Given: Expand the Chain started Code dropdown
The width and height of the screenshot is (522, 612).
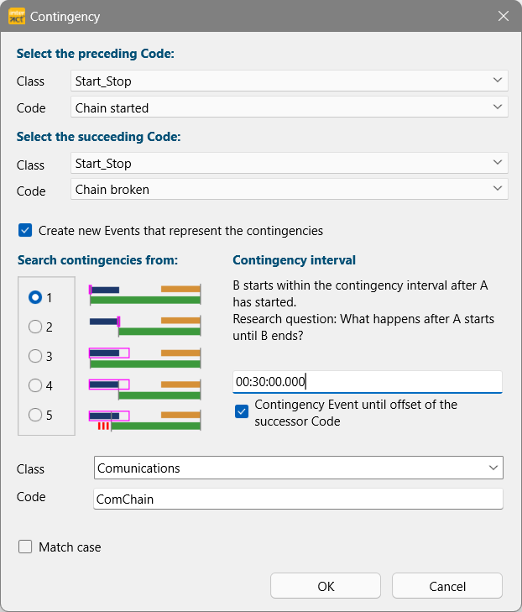Looking at the screenshot, I should [289, 107].
